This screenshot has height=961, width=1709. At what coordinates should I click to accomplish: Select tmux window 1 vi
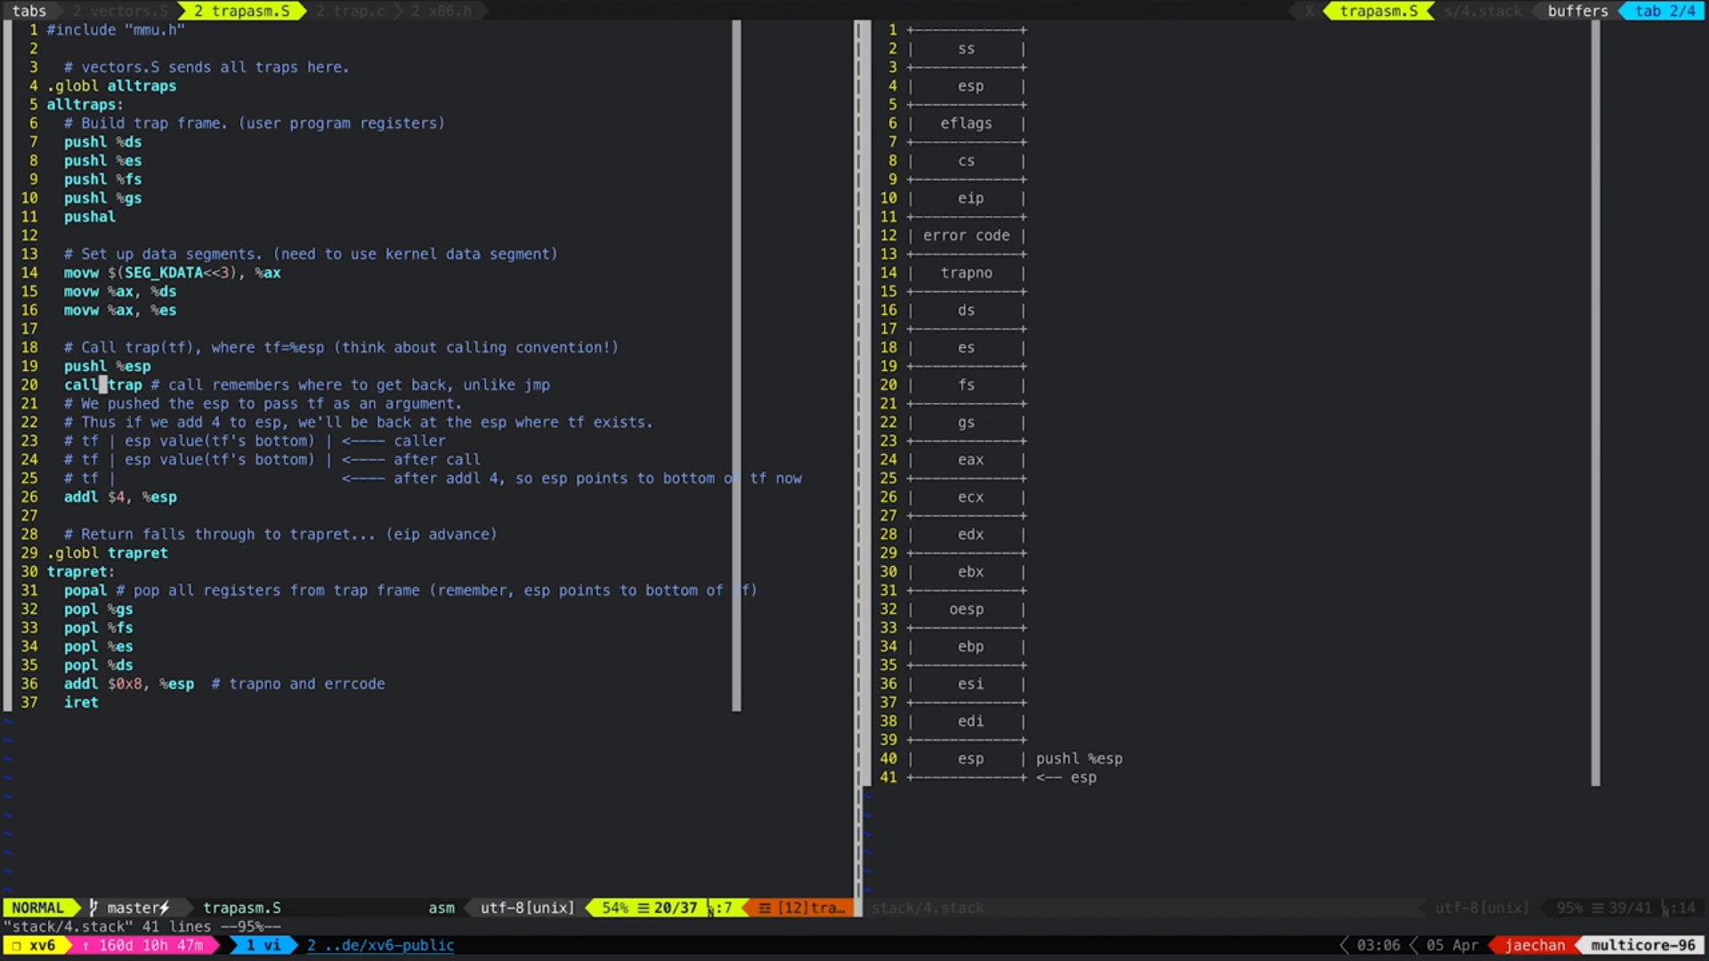click(263, 945)
